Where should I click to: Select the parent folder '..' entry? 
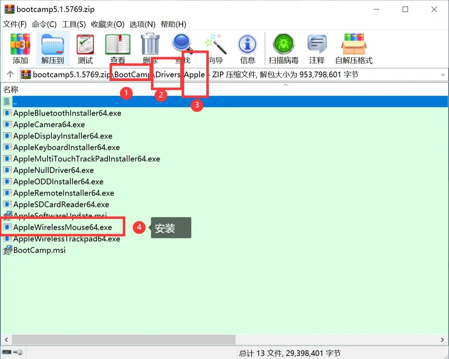click(x=15, y=102)
